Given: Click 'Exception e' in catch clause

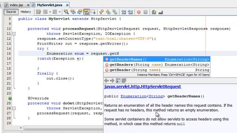Looking at the screenshot, I should (x=66, y=58).
